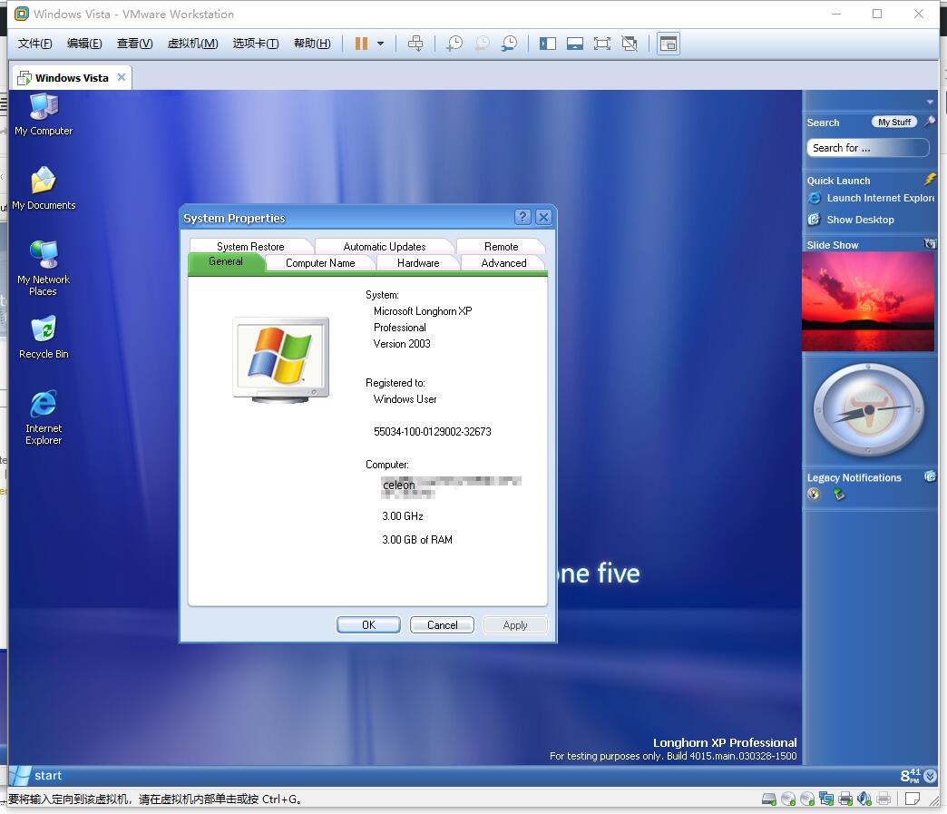Open the My Computer desktop icon
Image resolution: width=947 pixels, height=814 pixels.
pyautogui.click(x=44, y=115)
